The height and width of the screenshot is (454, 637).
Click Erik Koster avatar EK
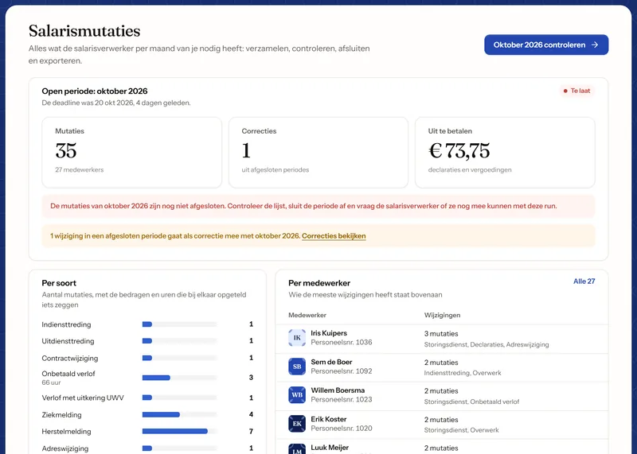point(297,424)
